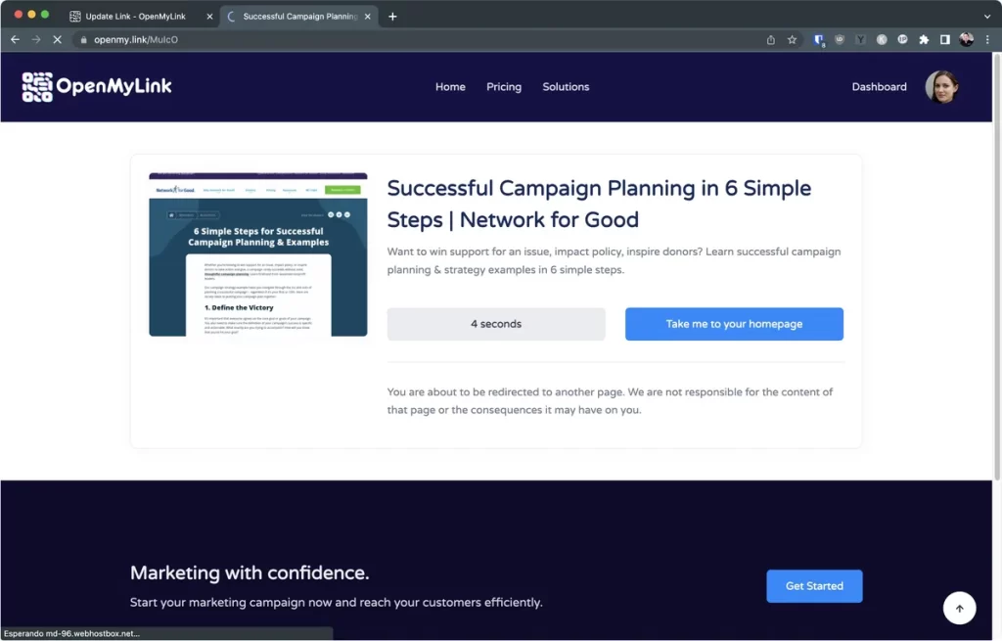Viewport: 1002px width, 641px height.
Task: Open the Bitwarden extension icon
Action: coord(819,39)
